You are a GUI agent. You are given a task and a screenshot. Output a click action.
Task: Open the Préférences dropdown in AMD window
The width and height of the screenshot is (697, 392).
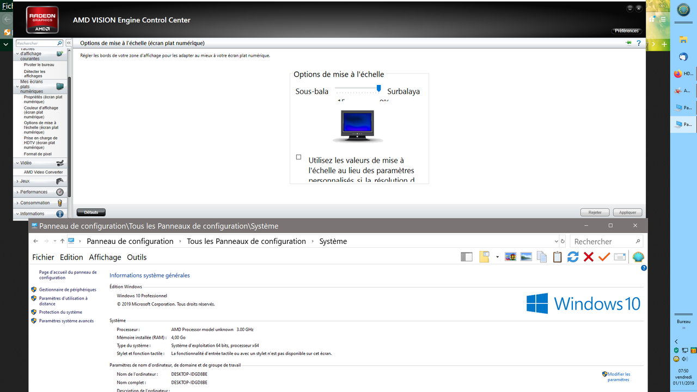pyautogui.click(x=627, y=31)
